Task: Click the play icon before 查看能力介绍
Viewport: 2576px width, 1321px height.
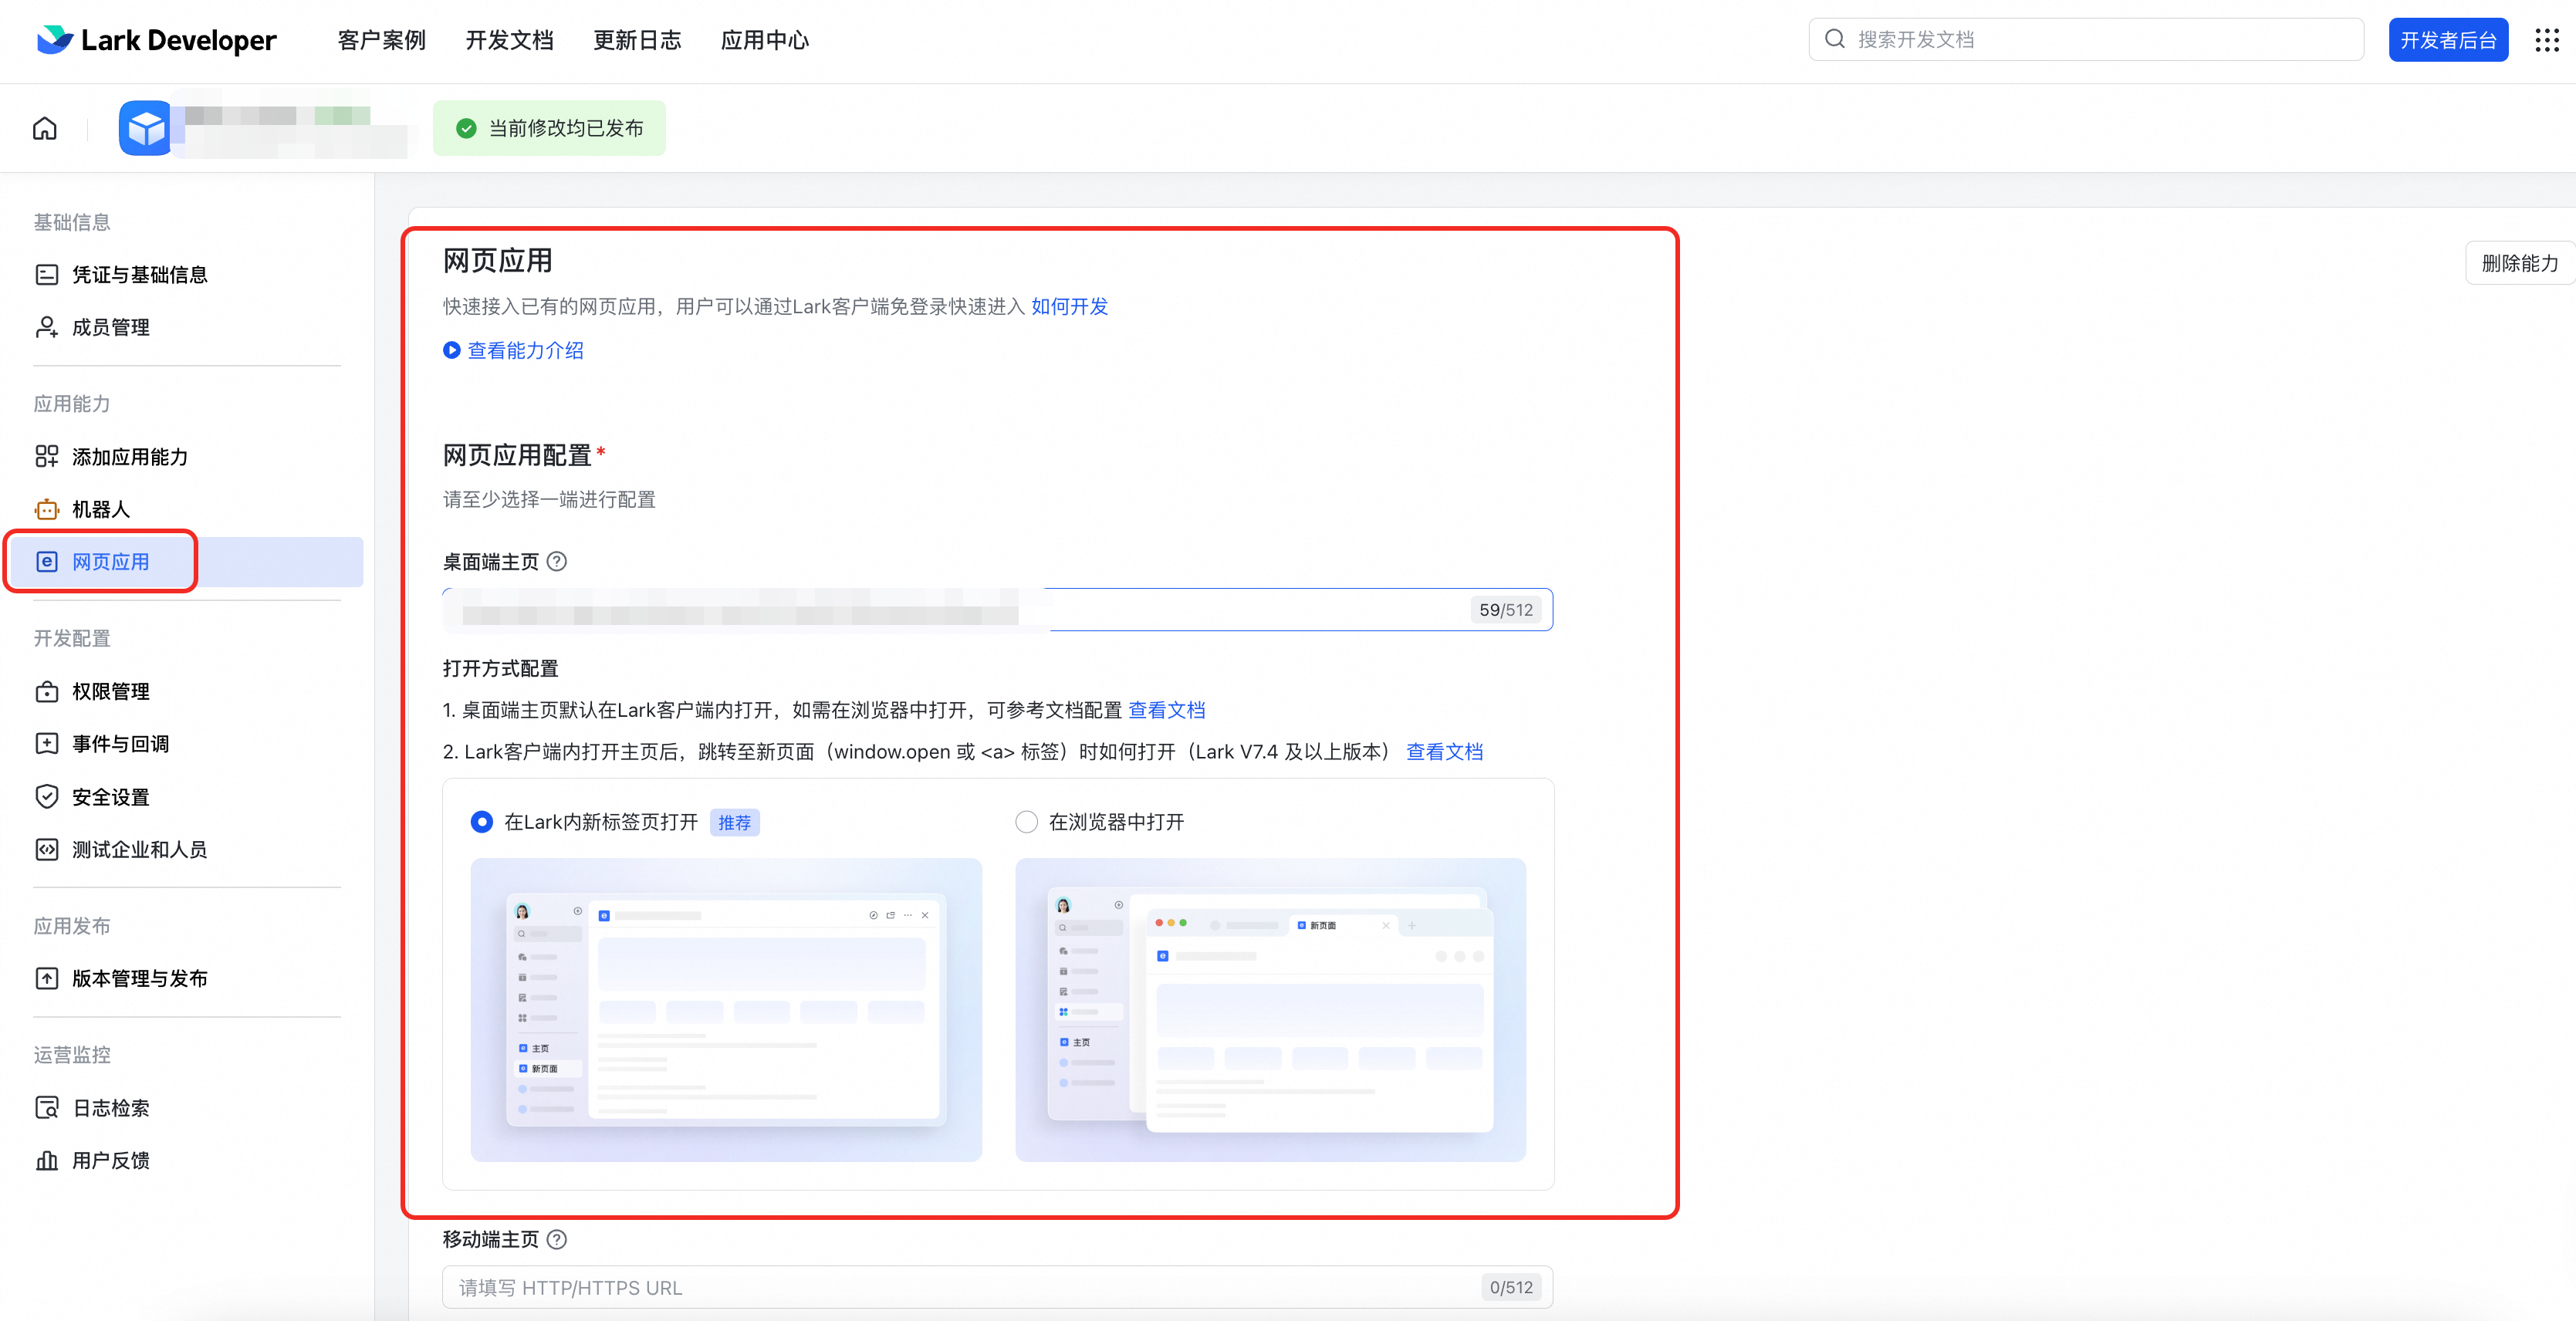Action: coord(452,350)
